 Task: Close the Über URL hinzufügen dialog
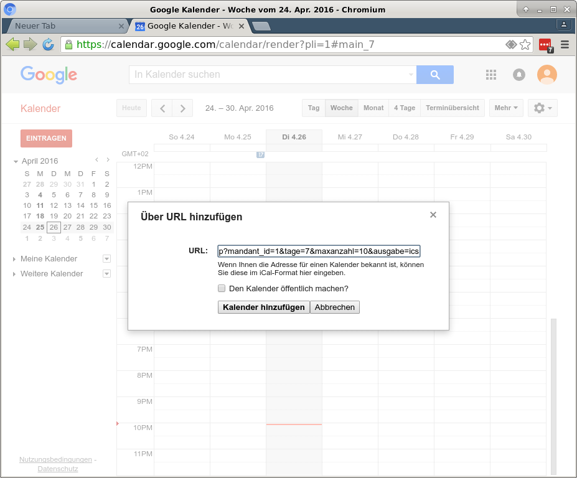[433, 215]
